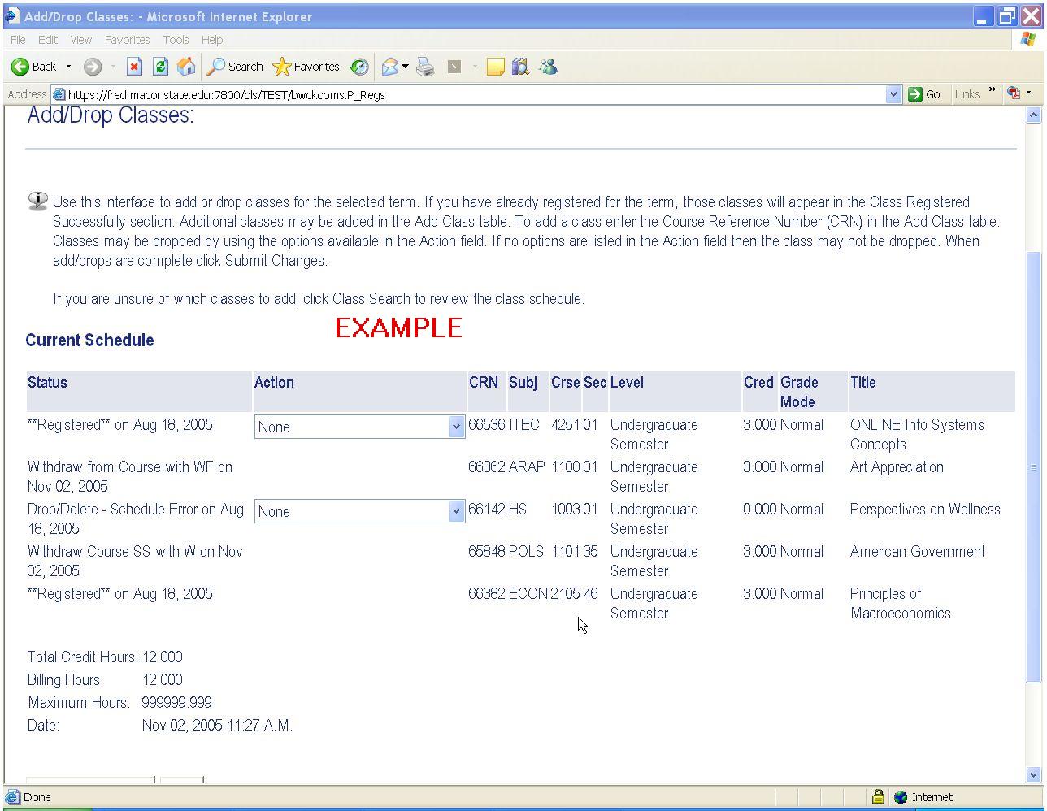Open the Tools menu

click(176, 39)
